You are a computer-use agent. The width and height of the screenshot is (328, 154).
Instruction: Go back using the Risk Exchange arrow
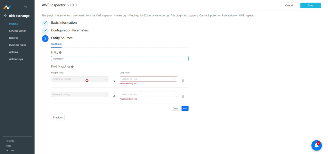pyautogui.click(x=5, y=16)
